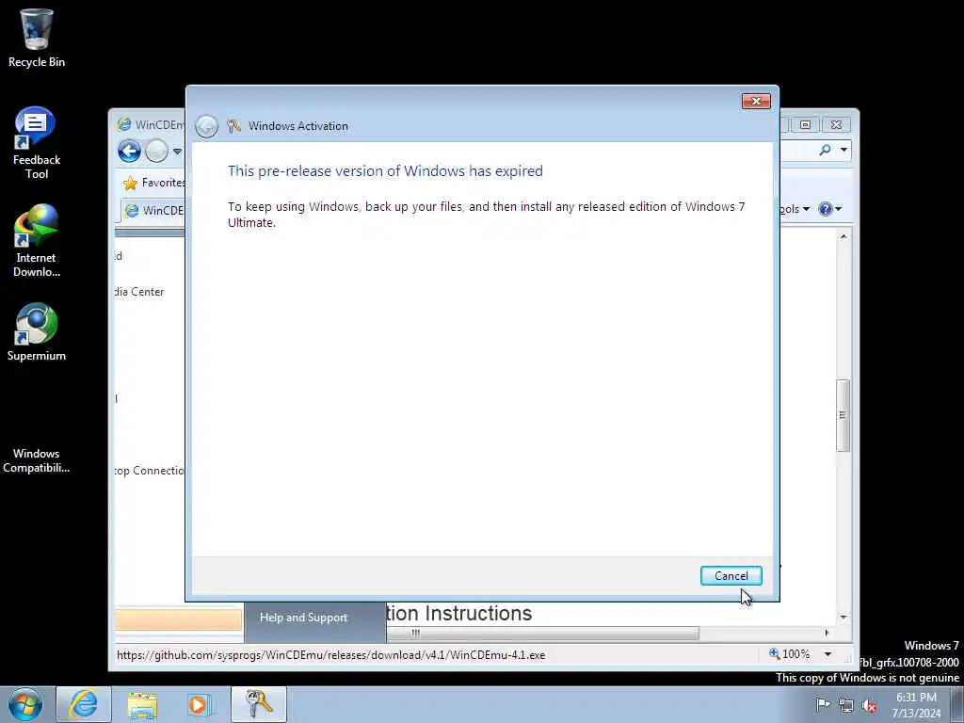Select the WinCDEmu tab in Internet Explorer

click(x=153, y=210)
